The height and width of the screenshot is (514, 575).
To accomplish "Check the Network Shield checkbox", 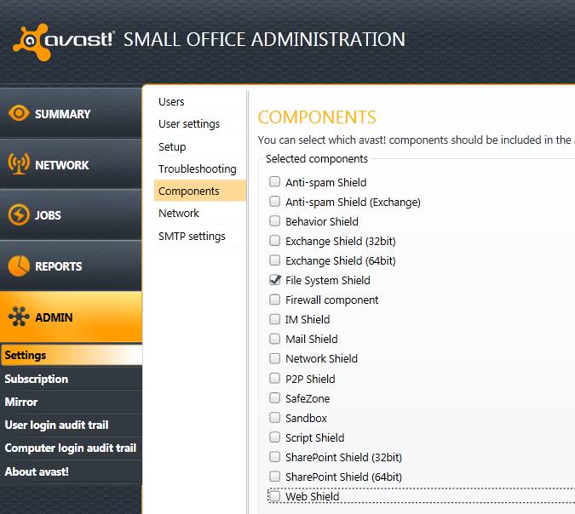I will tap(274, 358).
